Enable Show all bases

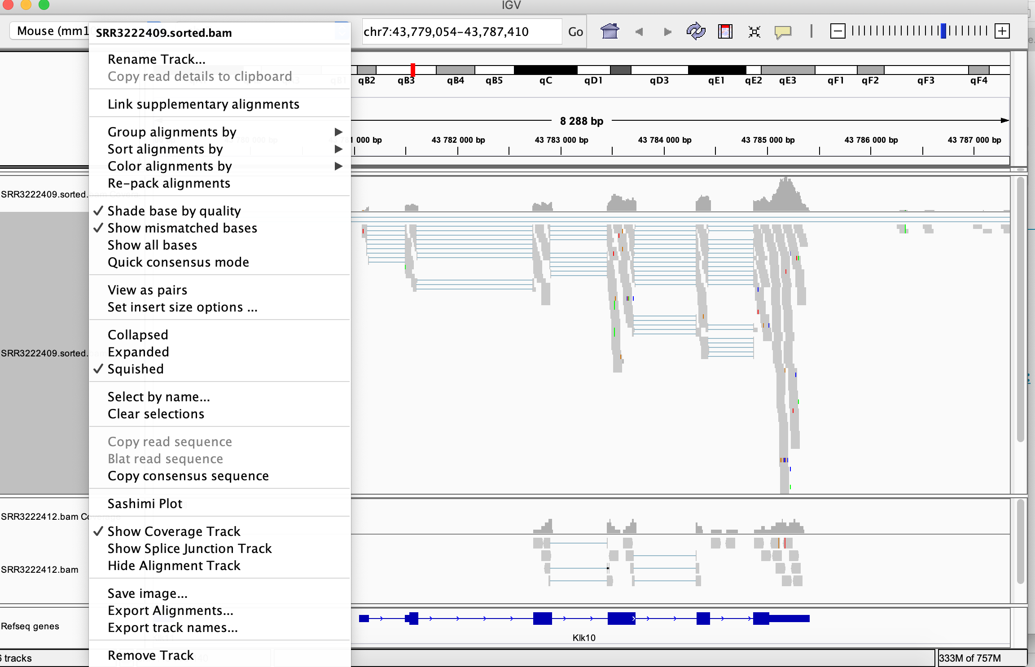[x=152, y=245]
